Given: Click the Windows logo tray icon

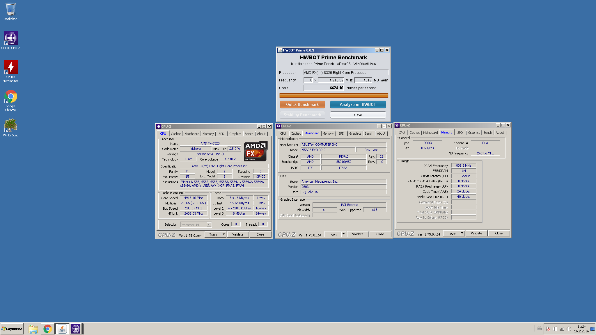Looking at the screenshot, I should pos(555,329).
